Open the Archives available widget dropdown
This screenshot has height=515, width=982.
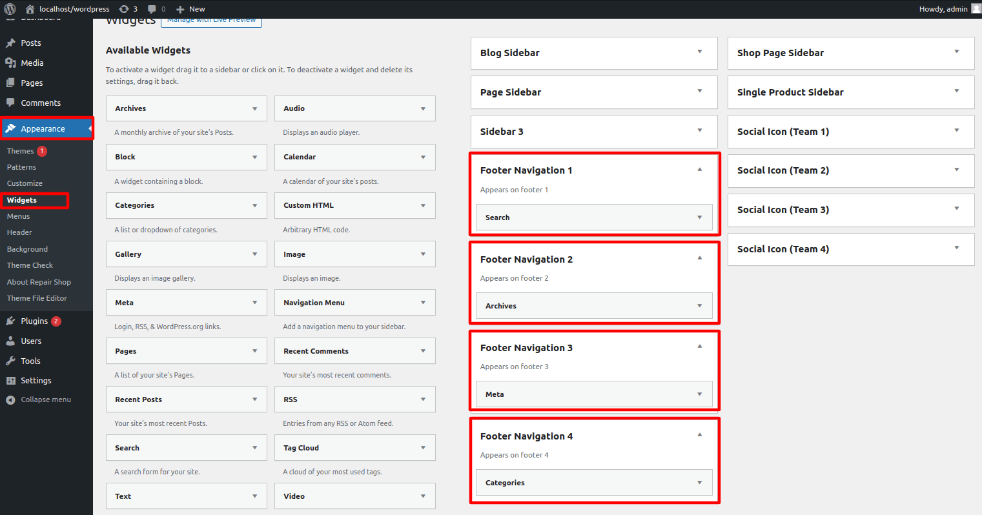254,109
